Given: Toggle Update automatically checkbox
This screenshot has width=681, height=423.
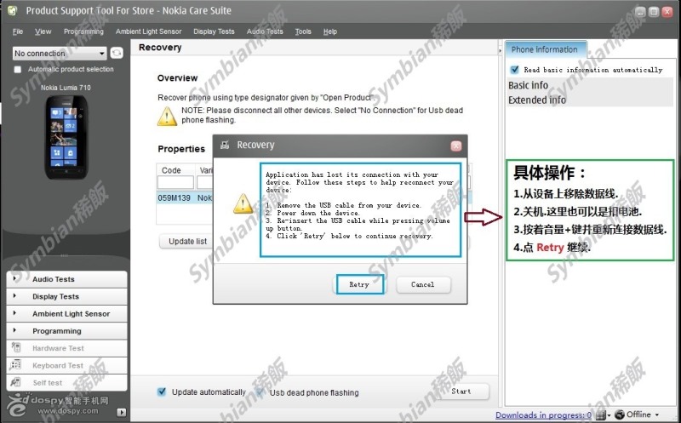Looking at the screenshot, I should 162,392.
